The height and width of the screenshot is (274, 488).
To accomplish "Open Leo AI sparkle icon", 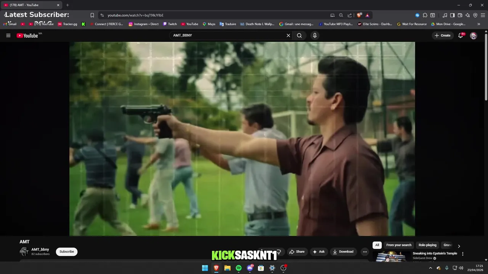I will click(x=467, y=15).
